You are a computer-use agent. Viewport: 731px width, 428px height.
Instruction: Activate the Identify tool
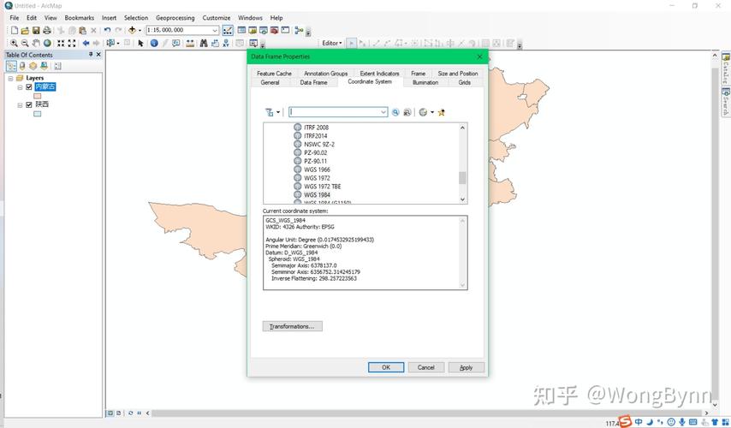tap(154, 43)
